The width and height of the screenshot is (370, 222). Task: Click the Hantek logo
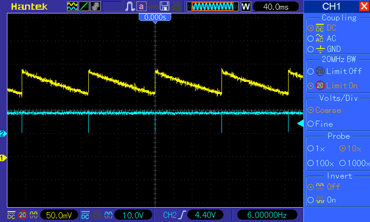[x=29, y=7]
